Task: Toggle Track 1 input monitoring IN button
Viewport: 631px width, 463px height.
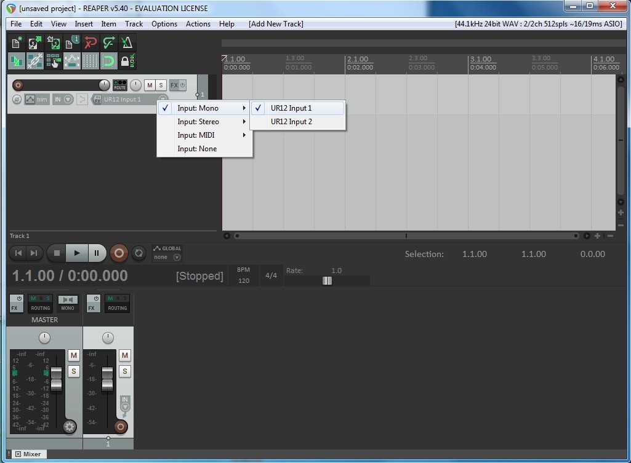Action: click(58, 99)
